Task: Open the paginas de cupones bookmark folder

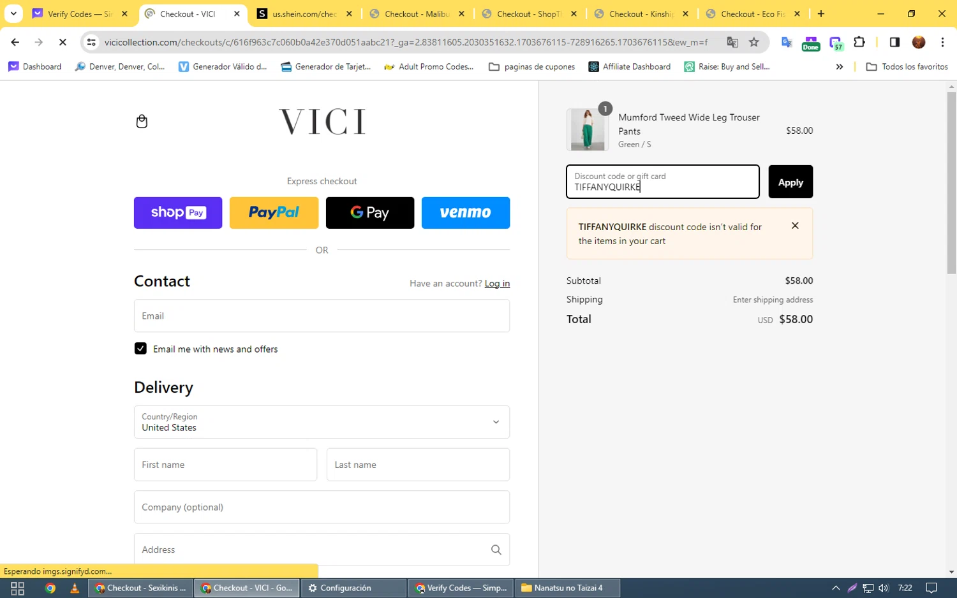Action: (531, 66)
